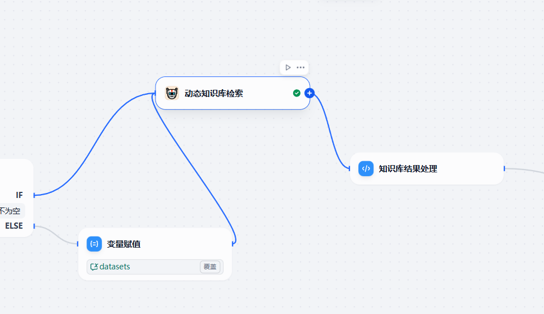
Task: Select the 动态知识库检索 node title
Action: tap(213, 93)
